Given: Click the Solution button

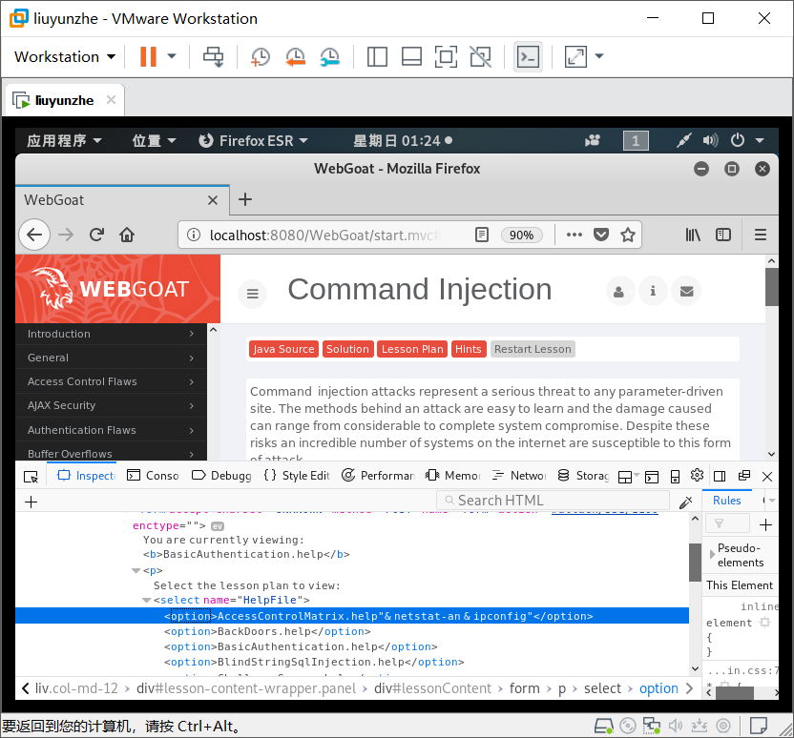Looking at the screenshot, I should [348, 349].
